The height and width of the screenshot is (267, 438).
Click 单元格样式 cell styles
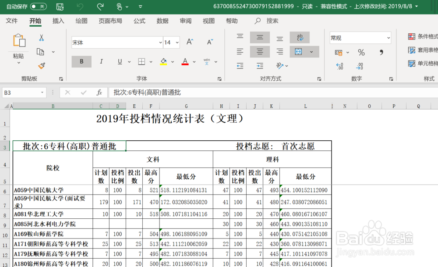point(420,64)
